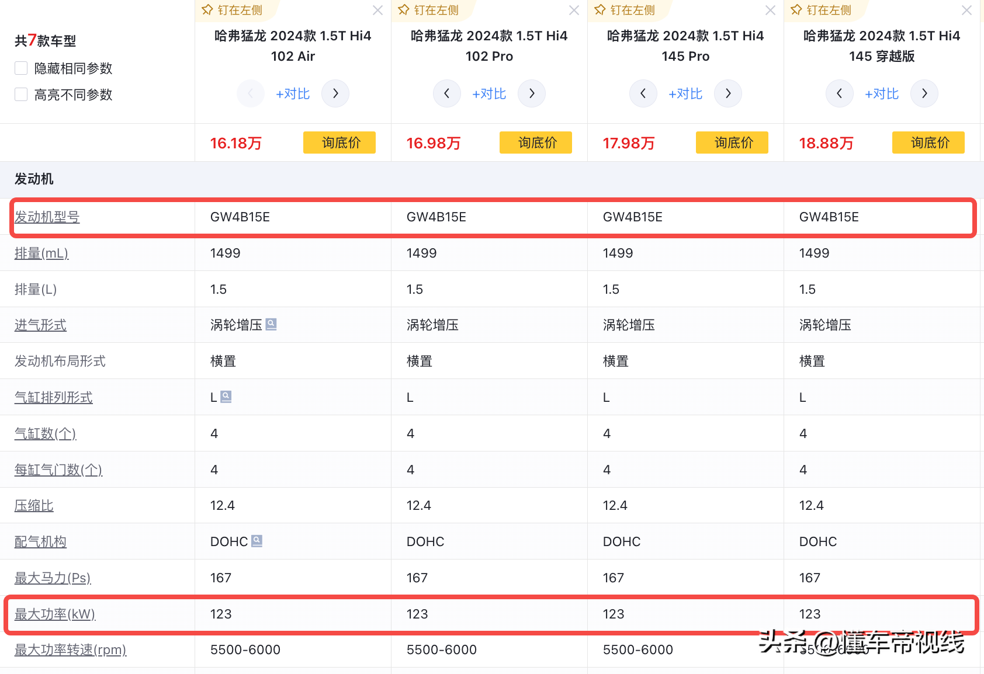Click the 发动机布局形式 row label
984x674 pixels.
click(x=60, y=362)
